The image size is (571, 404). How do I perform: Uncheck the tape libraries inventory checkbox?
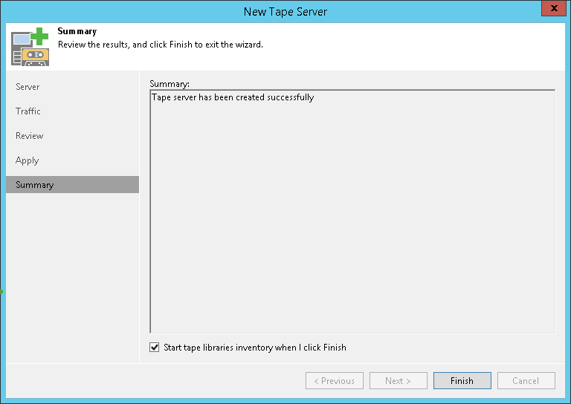(155, 348)
